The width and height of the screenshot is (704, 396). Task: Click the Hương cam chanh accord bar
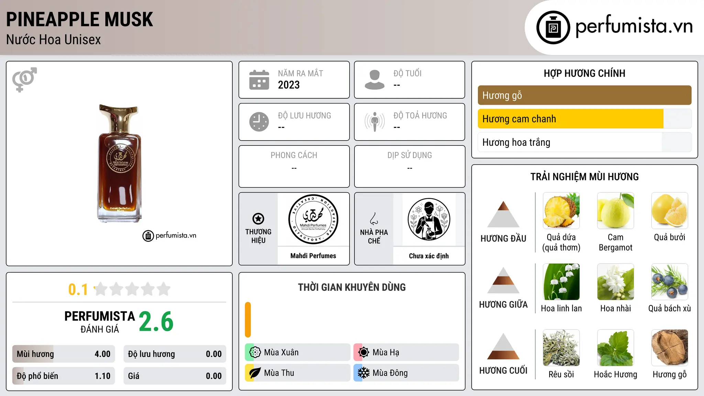(584, 119)
